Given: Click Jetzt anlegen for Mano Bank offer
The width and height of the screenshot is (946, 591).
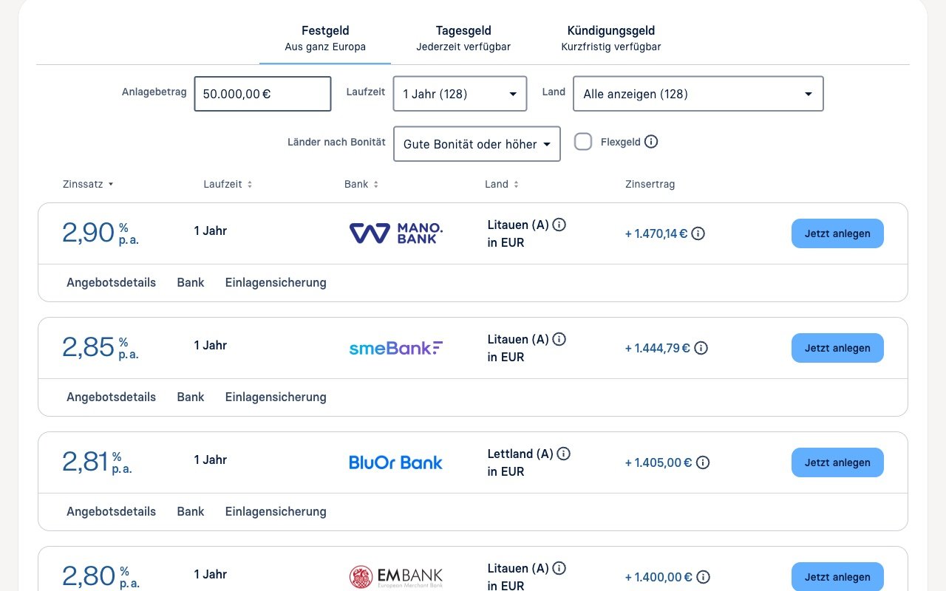Looking at the screenshot, I should (837, 233).
